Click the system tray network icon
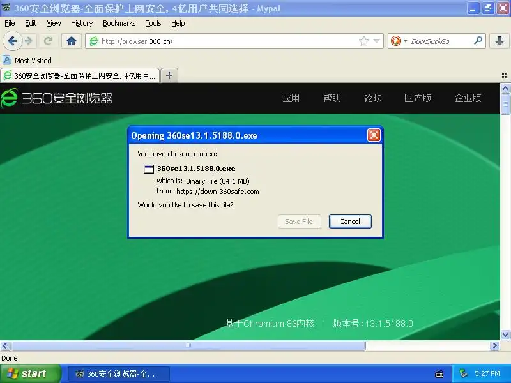This screenshot has width=511, height=383. (x=464, y=373)
